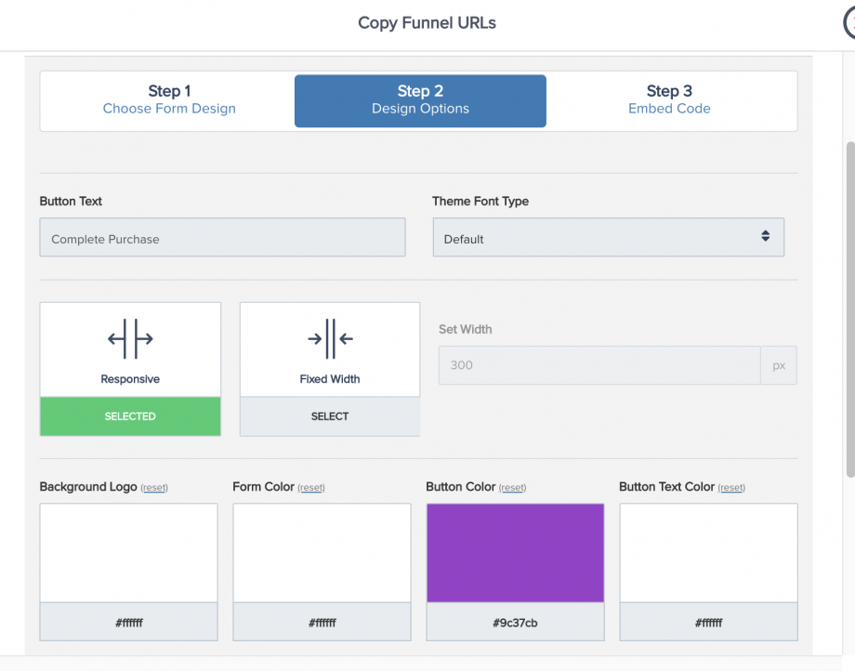This screenshot has width=855, height=671.
Task: Choose Fixed Width via SELECT button
Action: 330,416
